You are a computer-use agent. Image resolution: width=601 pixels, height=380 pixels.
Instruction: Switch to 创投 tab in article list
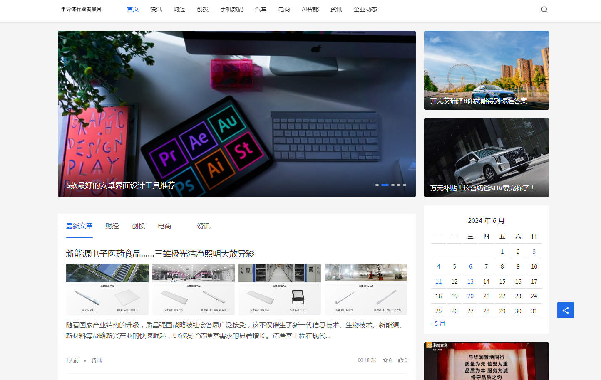[138, 226]
